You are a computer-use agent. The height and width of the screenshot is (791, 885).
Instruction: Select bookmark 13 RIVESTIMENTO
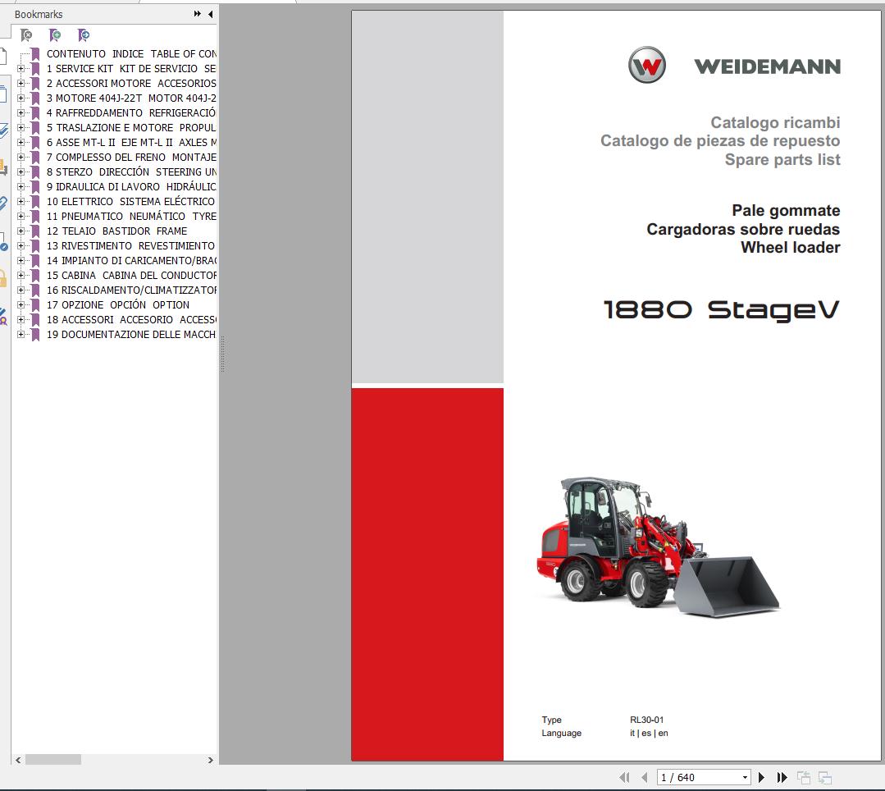pos(131,245)
